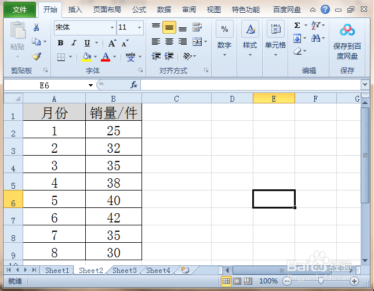This screenshot has width=374, height=291.
Task: Open the font size 11 dropdown
Action: [139, 27]
